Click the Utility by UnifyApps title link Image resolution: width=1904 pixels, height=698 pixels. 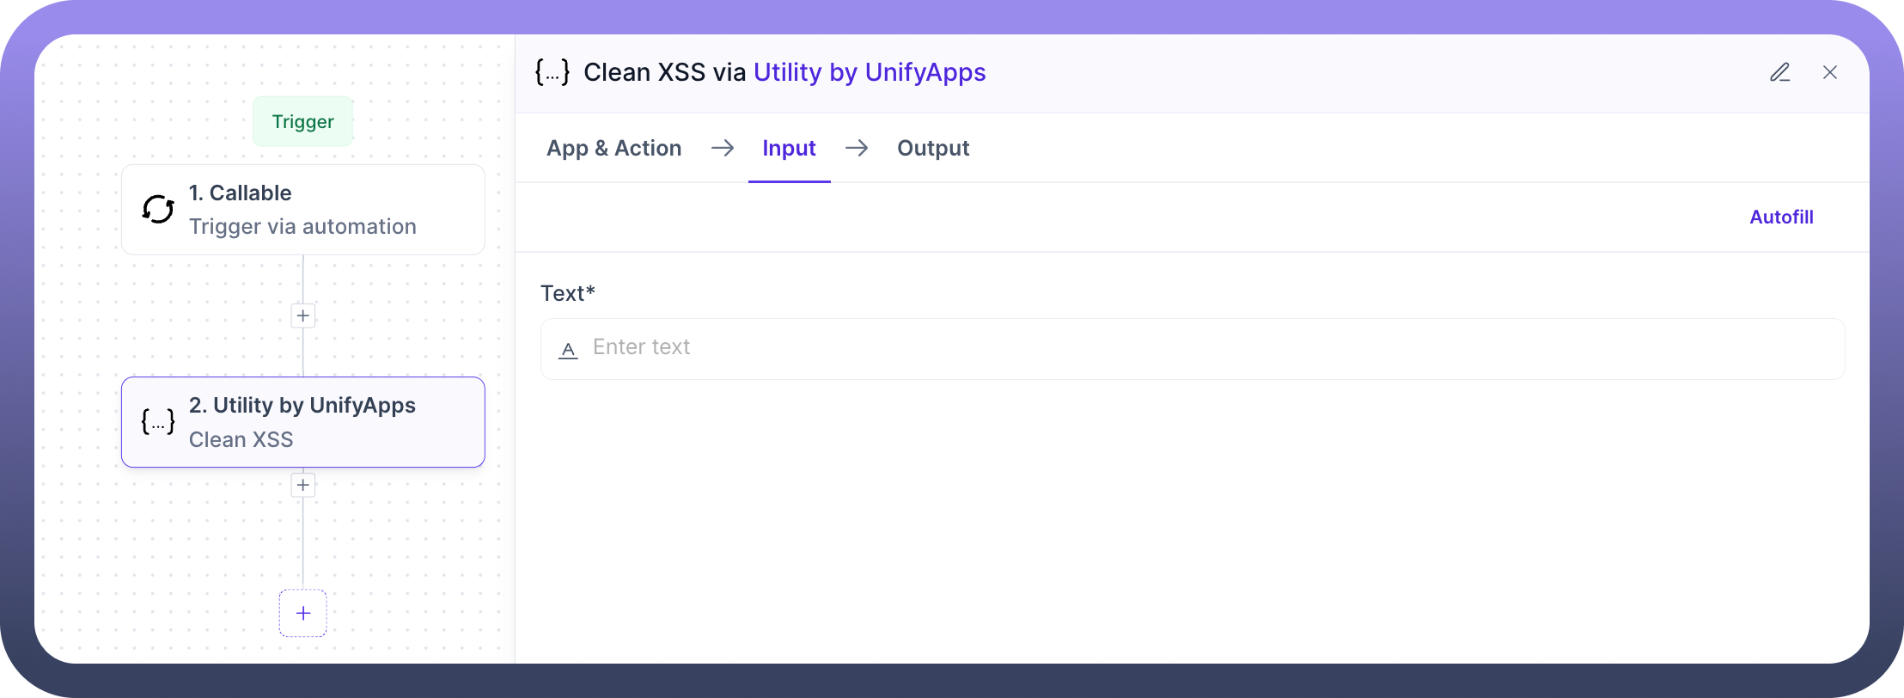tap(869, 72)
